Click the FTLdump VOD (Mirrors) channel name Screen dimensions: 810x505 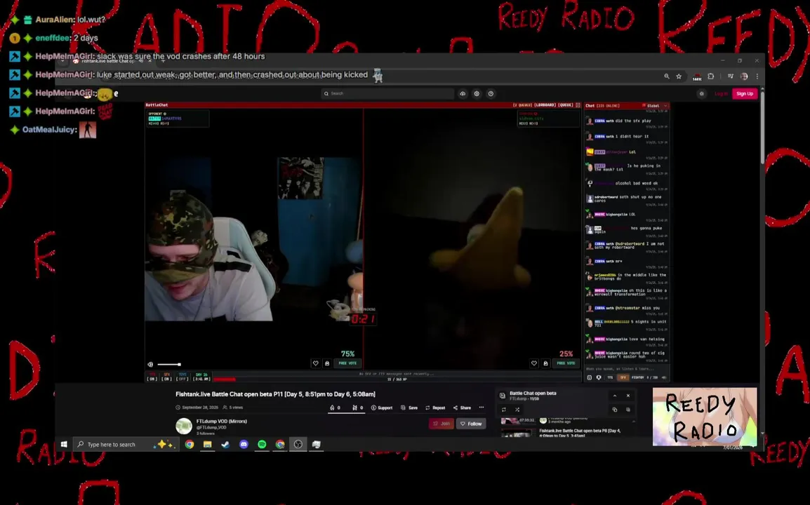click(222, 422)
